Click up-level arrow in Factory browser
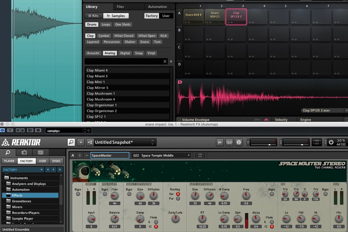 click(x=60, y=170)
